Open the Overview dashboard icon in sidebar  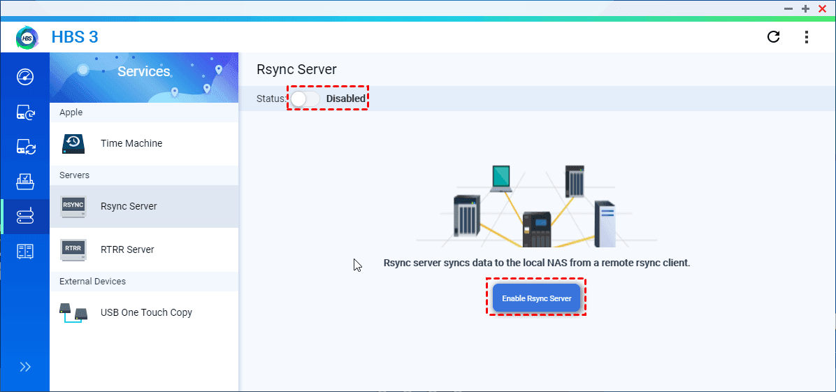tap(25, 76)
